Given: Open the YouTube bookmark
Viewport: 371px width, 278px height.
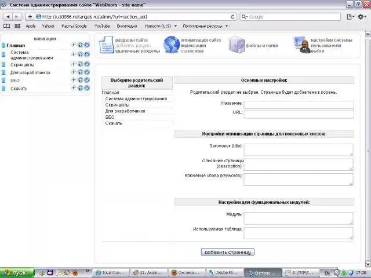Looking at the screenshot, I should pos(102,26).
